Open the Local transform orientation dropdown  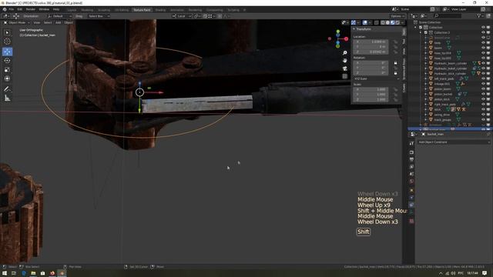click(182, 16)
